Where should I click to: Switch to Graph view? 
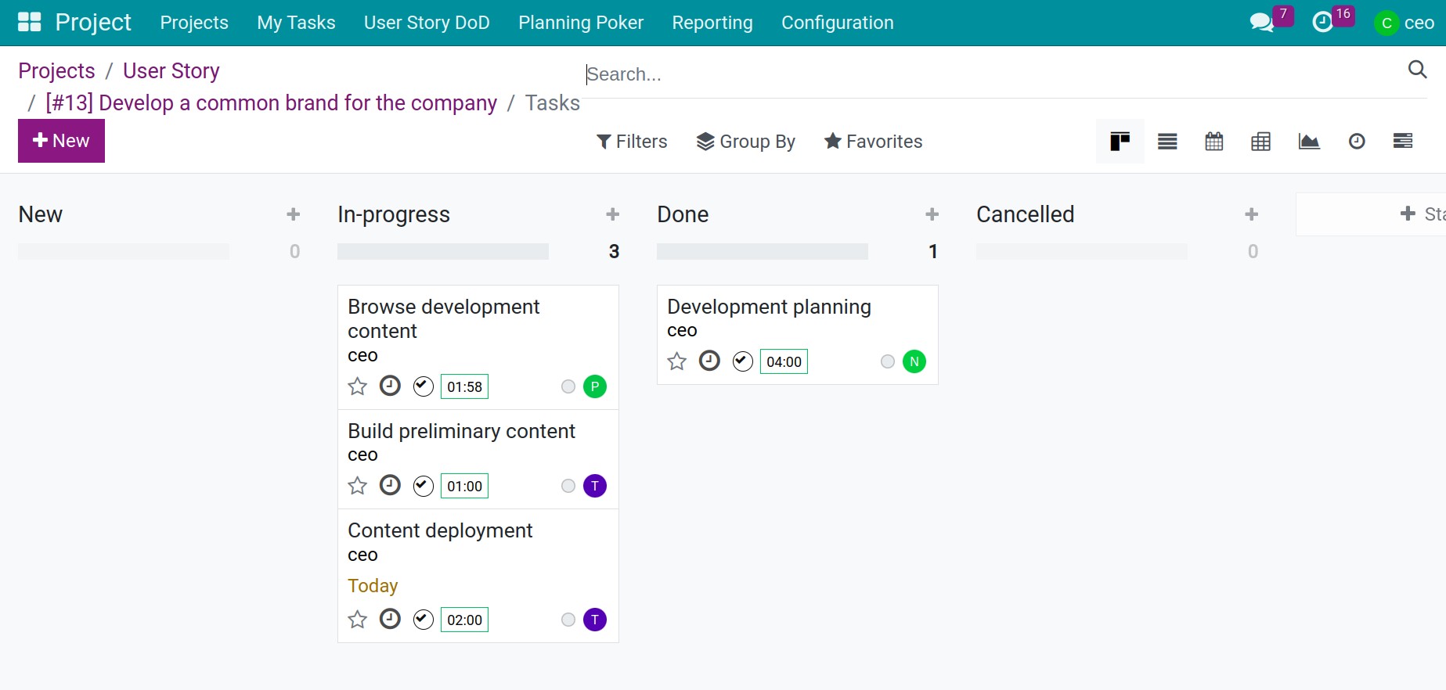(1309, 142)
